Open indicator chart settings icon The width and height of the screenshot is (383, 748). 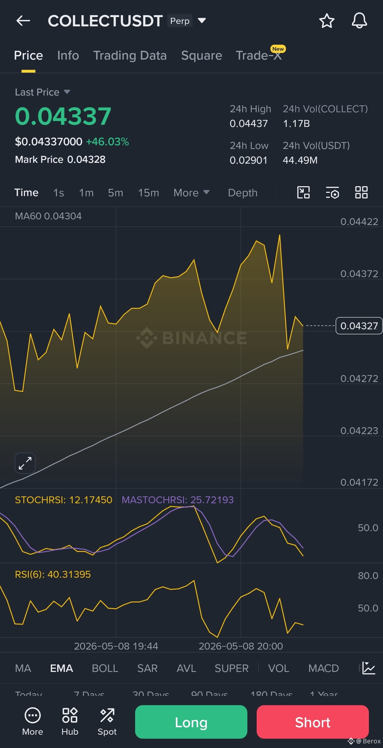[369, 668]
